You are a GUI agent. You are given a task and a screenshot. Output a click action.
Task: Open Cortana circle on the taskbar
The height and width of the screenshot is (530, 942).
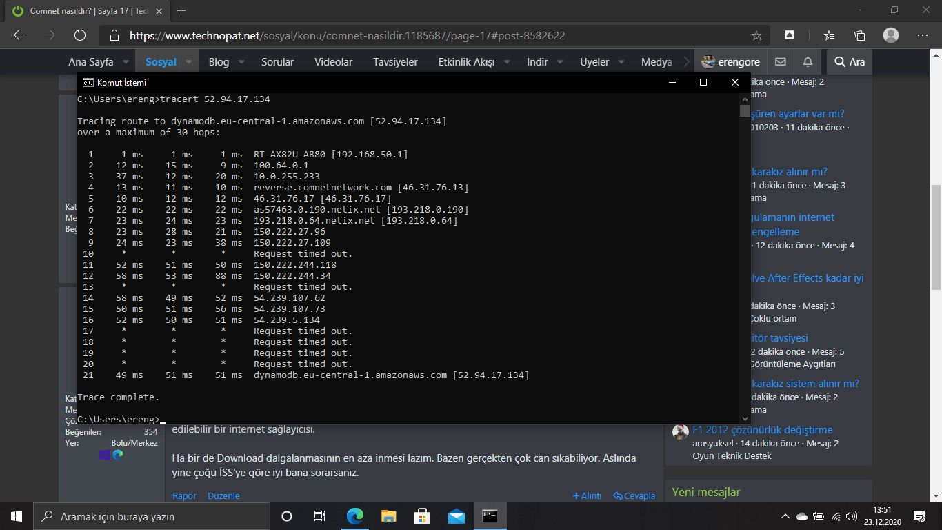coord(287,516)
